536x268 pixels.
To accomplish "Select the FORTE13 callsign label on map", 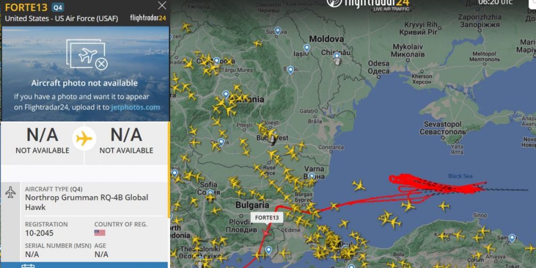I will tap(267, 217).
